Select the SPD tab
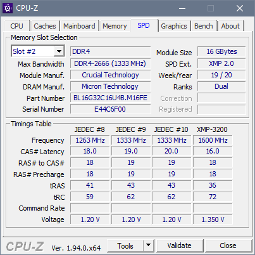This screenshot has height=255, width=255. click(144, 25)
